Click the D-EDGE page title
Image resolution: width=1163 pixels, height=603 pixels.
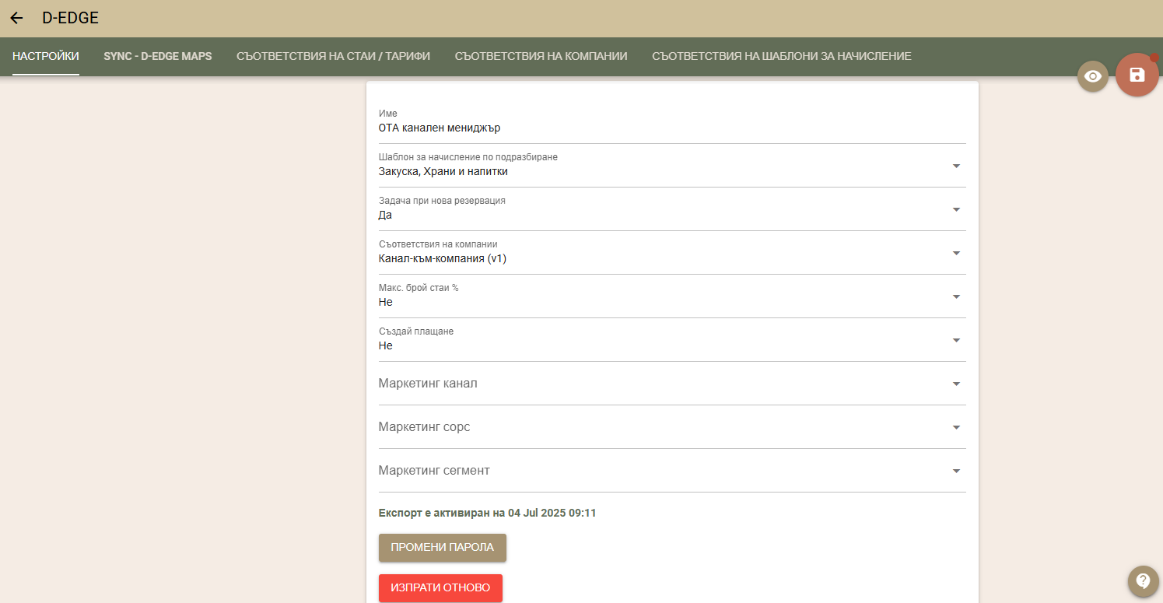coord(70,18)
